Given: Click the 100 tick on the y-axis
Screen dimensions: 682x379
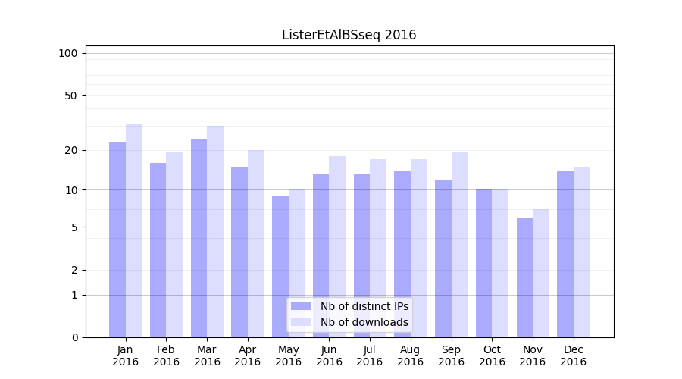Looking at the screenshot, I should 68,53.
